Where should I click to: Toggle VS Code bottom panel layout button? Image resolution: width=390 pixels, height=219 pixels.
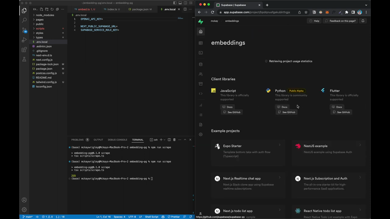[x=180, y=3]
